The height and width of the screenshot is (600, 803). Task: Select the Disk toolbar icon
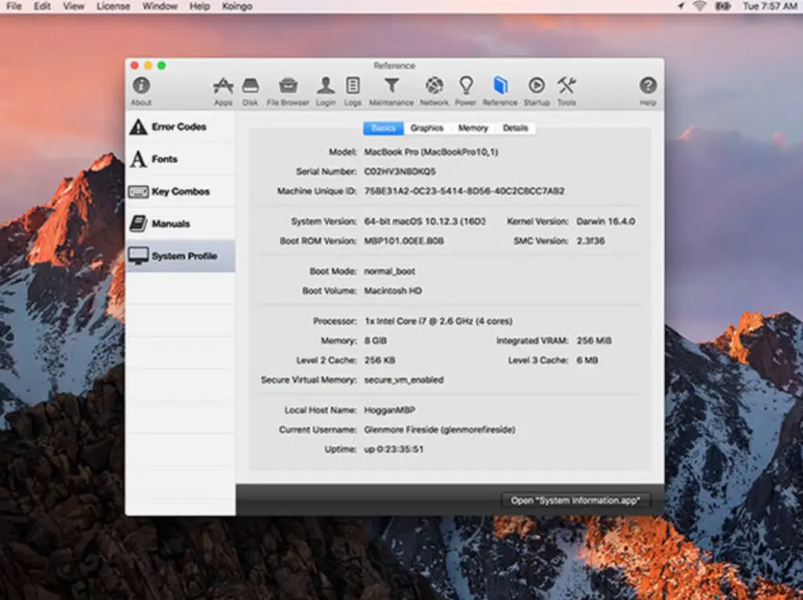[250, 88]
